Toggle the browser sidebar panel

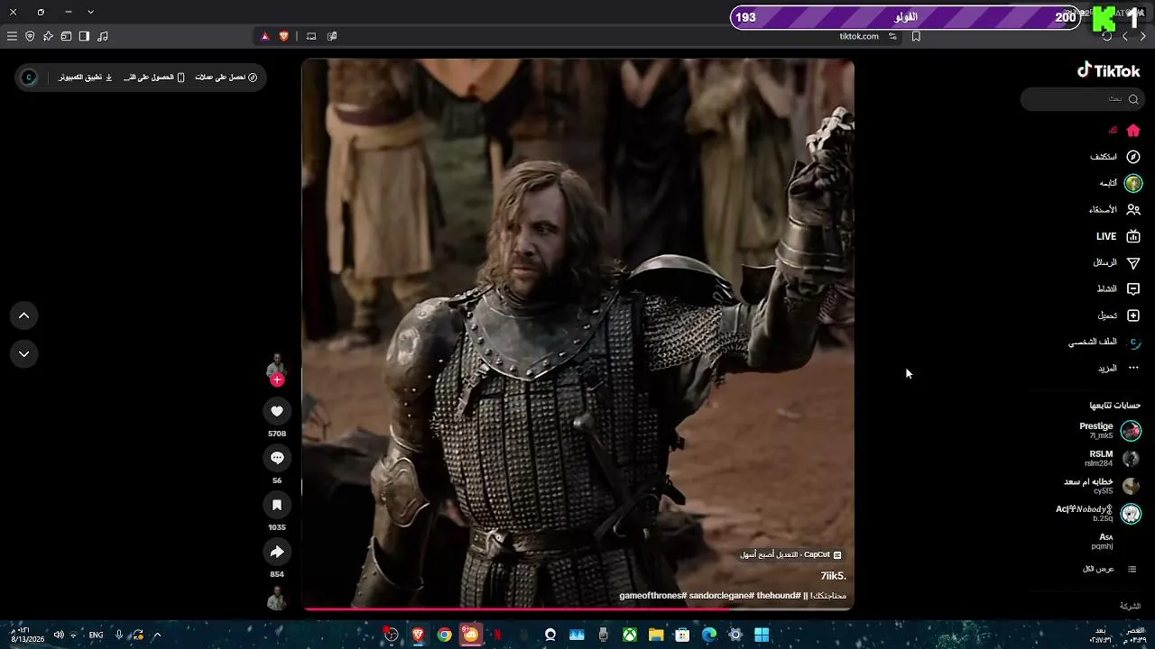(84, 36)
